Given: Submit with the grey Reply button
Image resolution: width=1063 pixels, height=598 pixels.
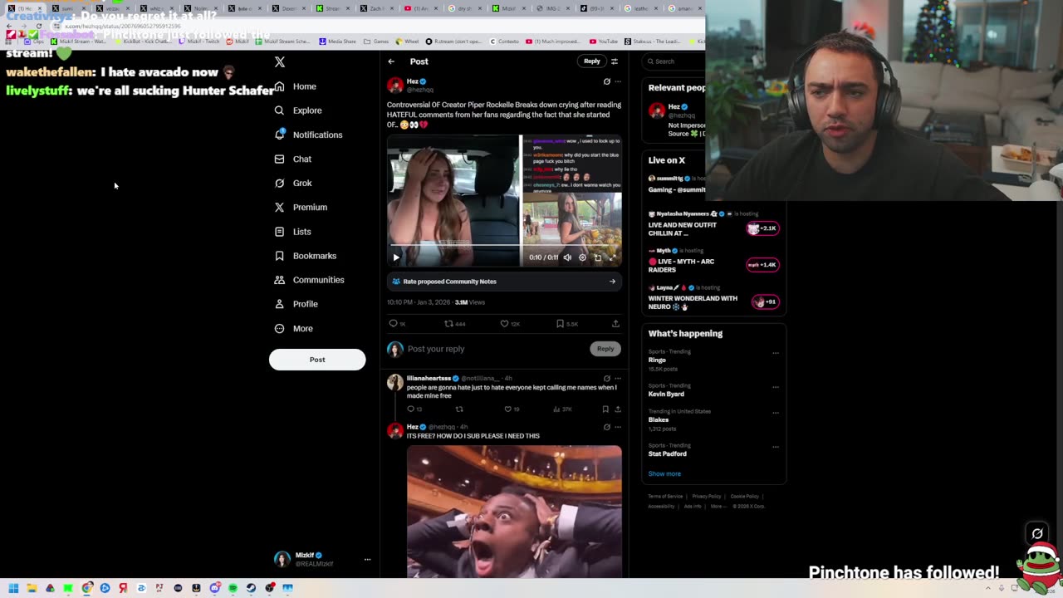Looking at the screenshot, I should click(x=605, y=349).
